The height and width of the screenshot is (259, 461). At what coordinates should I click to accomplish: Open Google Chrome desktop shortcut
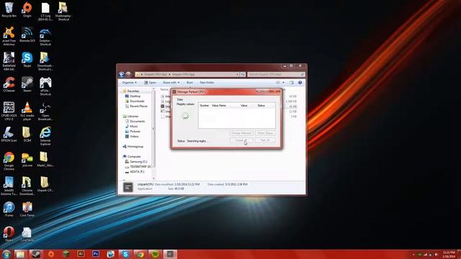click(x=9, y=161)
